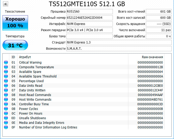The height and width of the screenshot is (139, 174).
Task: Click the Unsafe Shutdowns status indicator icon
Action: pyautogui.click(x=6, y=118)
